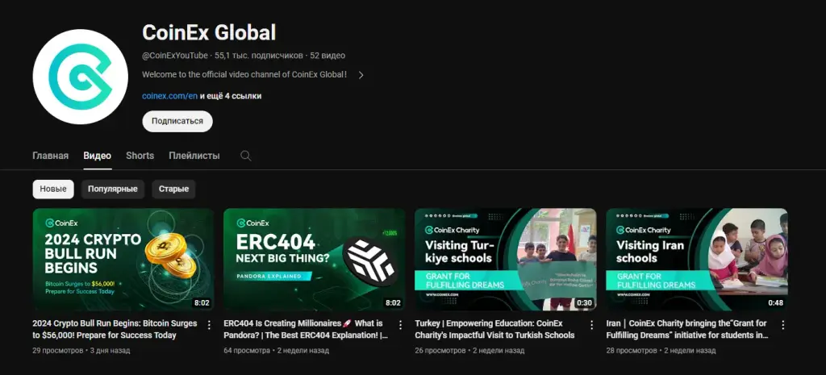Play the ERC404 Next Big Thing thumbnail
The width and height of the screenshot is (826, 375).
coord(315,260)
